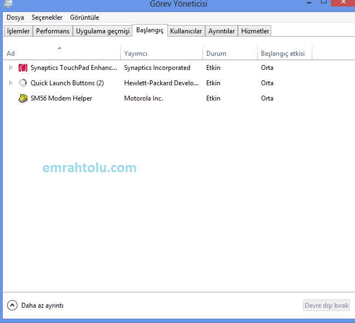Click Etkin status in the SM56 Modem row
355x323 pixels.
(x=213, y=98)
